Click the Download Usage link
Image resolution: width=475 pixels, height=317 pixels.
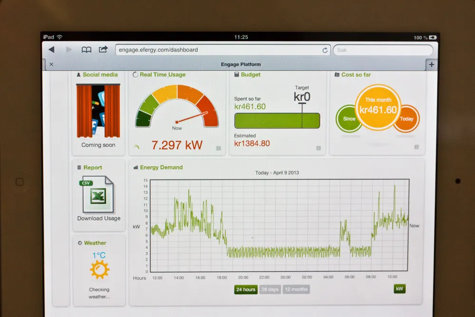tap(99, 219)
